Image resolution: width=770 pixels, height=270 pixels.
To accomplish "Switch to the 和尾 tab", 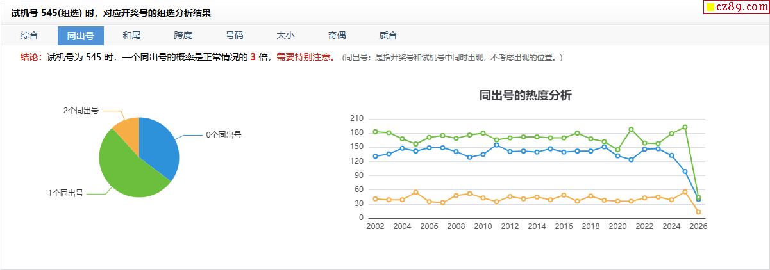I will point(131,35).
